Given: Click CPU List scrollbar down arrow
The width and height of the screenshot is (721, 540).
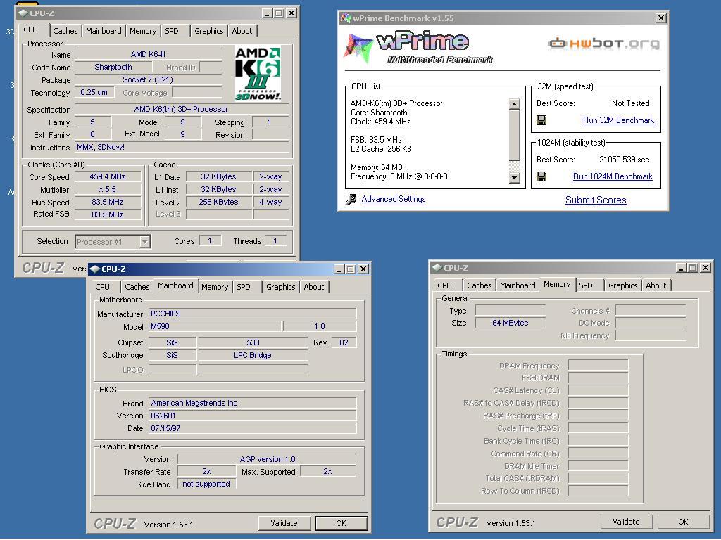Looking at the screenshot, I should (x=515, y=177).
